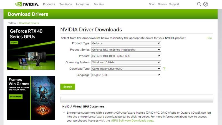Open the Drivers nav link

162,4
